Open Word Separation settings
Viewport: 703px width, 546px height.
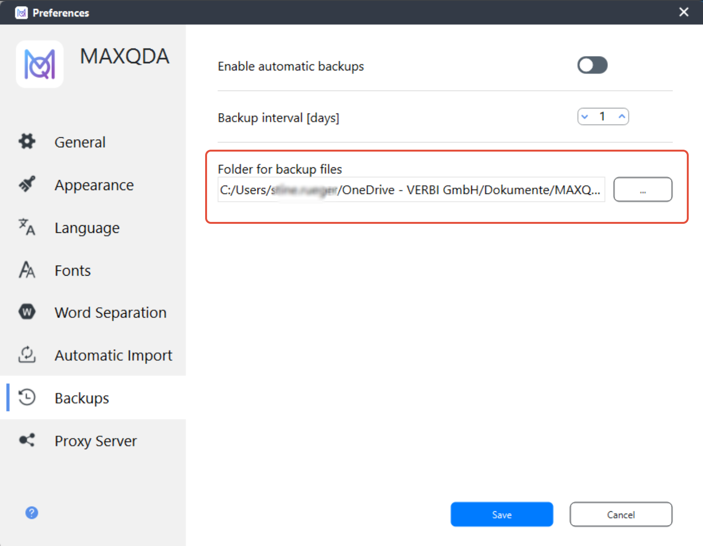93,312
